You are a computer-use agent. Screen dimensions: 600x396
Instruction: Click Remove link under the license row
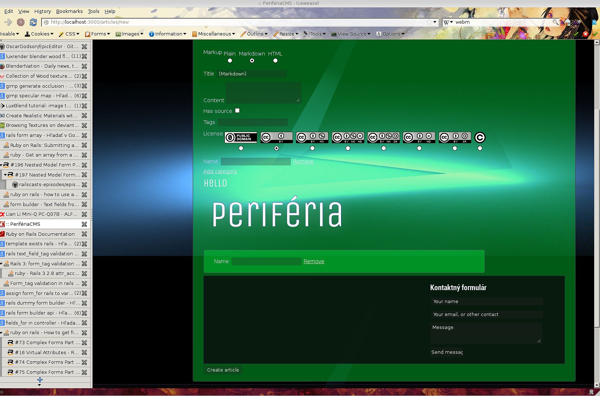tap(303, 162)
